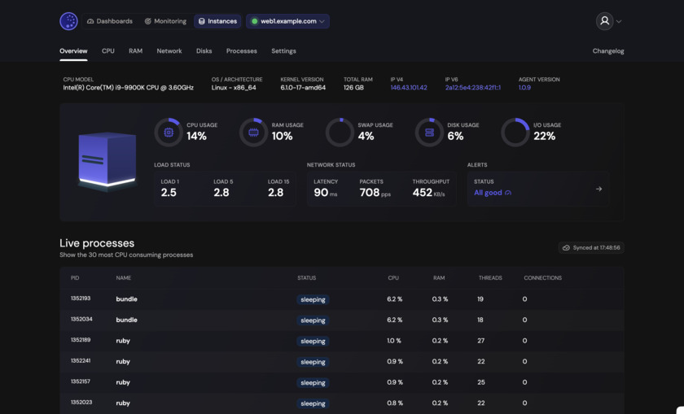684x414 pixels.
Task: Click agent version 1.0.9 link
Action: 524,88
